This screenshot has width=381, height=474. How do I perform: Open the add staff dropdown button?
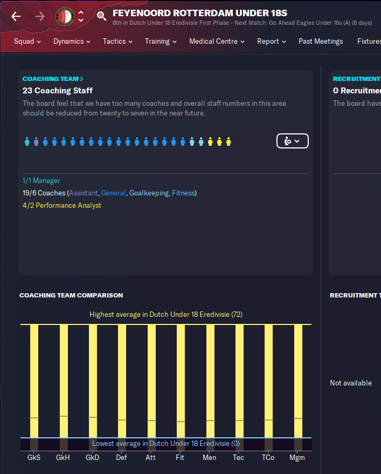click(292, 141)
